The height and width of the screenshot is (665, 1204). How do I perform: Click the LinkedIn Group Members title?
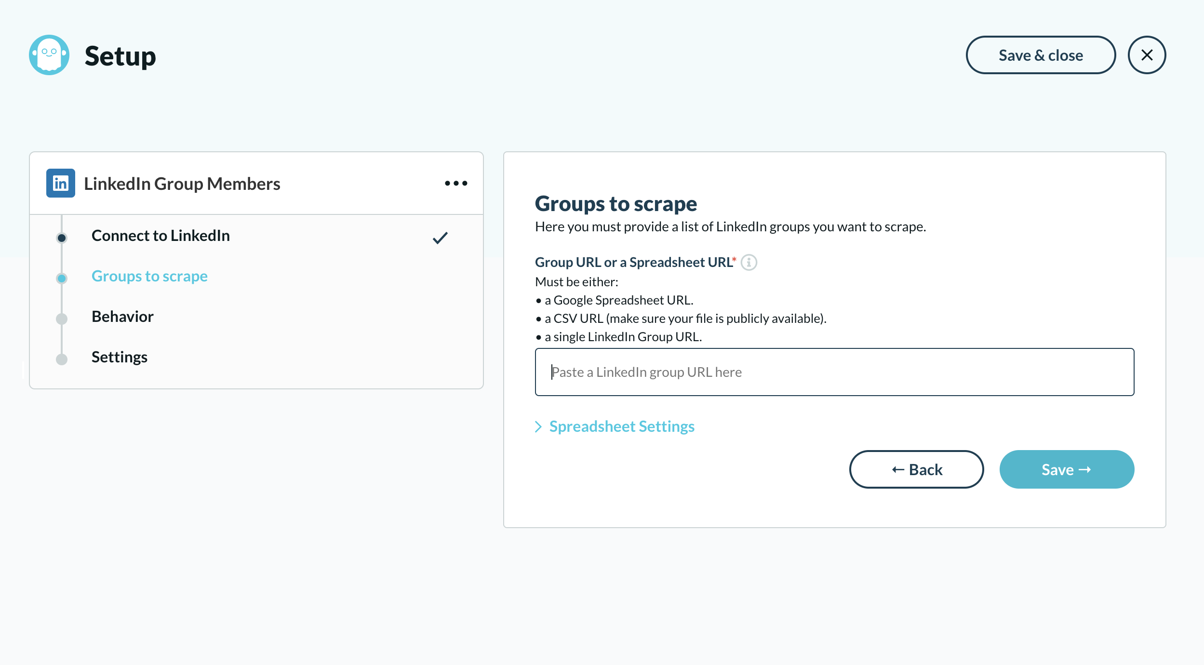(182, 184)
